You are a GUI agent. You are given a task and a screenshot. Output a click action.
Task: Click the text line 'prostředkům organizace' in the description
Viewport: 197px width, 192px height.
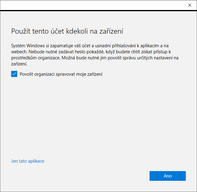click(36, 58)
